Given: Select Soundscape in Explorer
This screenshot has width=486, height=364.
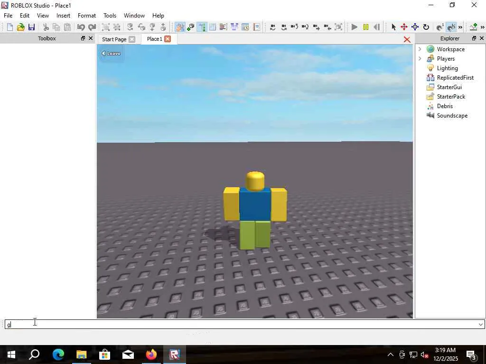Looking at the screenshot, I should [452, 116].
